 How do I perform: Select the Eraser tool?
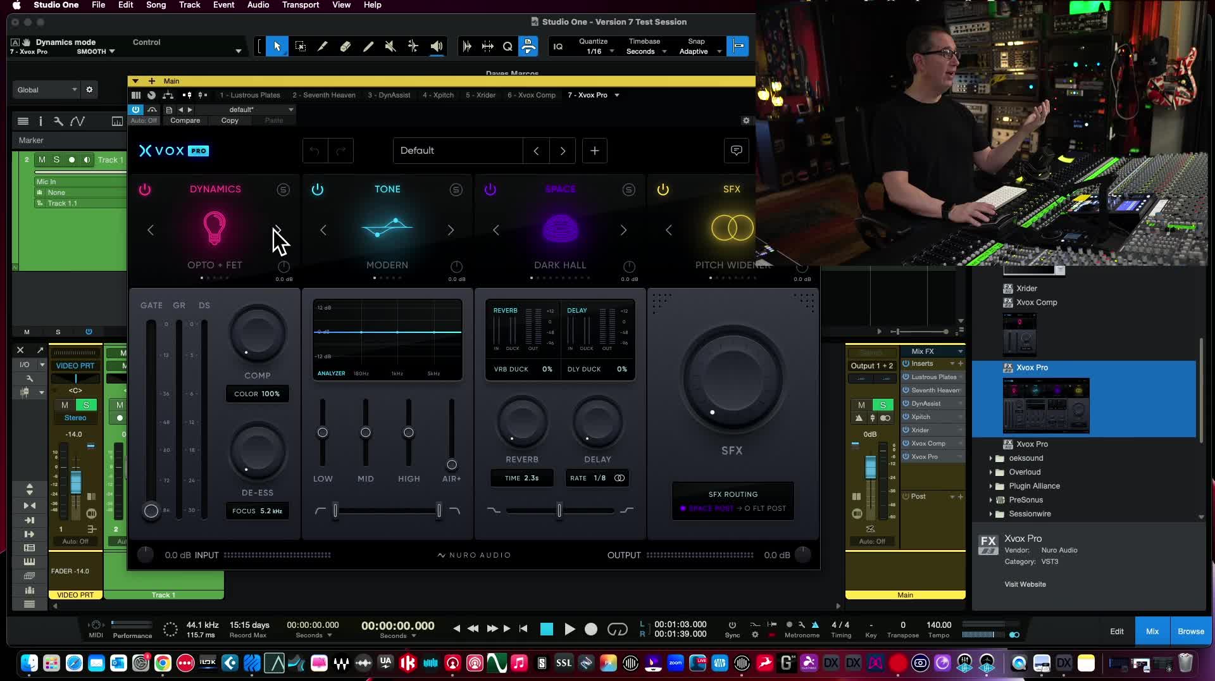point(345,46)
